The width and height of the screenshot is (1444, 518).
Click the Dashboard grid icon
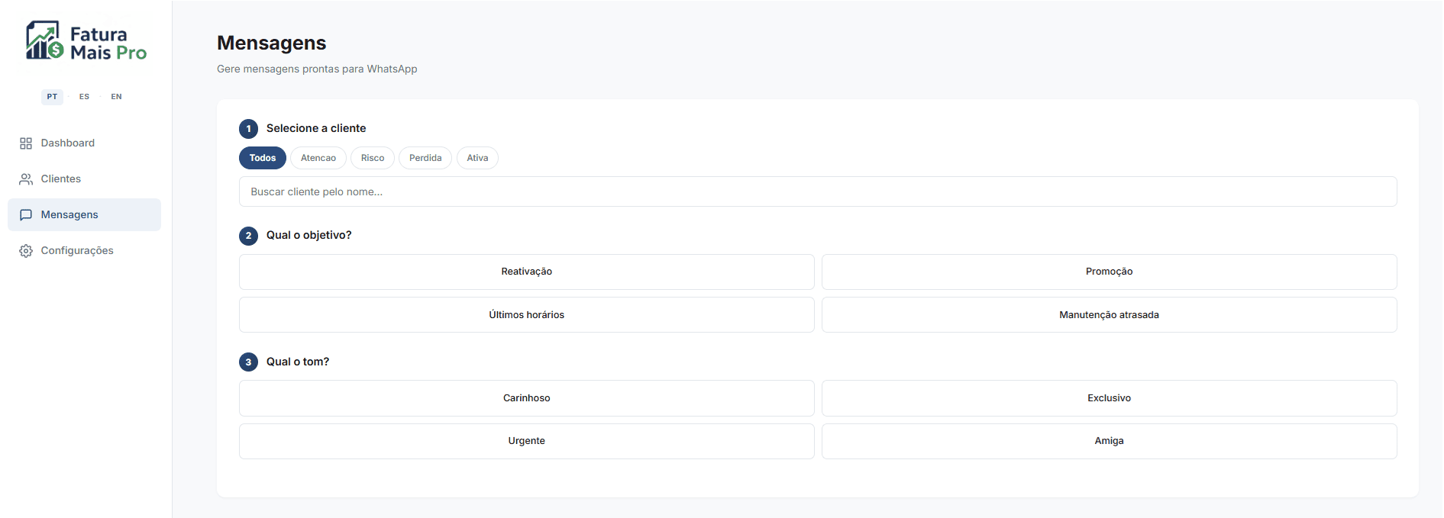26,143
